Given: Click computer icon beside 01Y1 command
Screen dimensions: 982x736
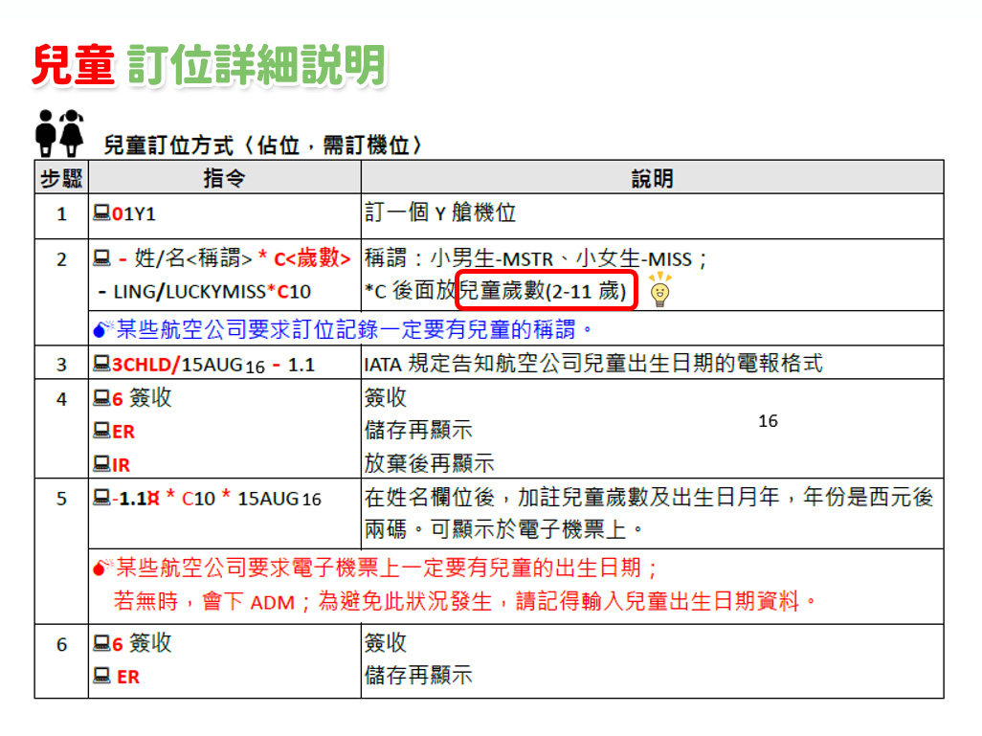Looking at the screenshot, I should point(101,212).
